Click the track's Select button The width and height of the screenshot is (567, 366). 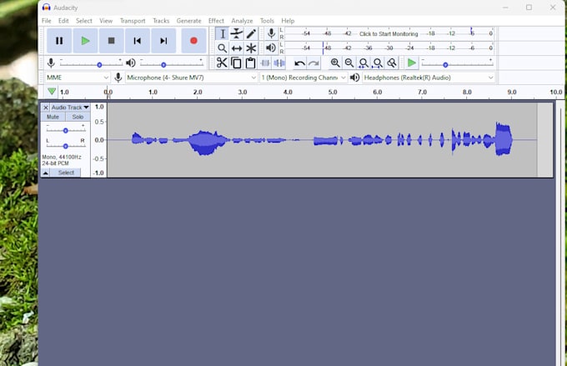tap(66, 173)
